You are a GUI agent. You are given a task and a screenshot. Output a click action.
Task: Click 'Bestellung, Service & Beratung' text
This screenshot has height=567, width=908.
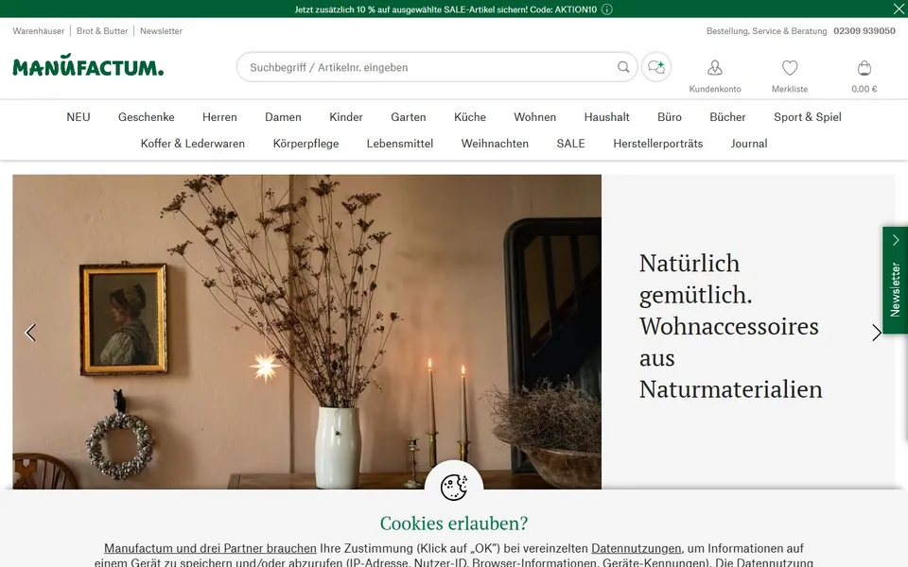(766, 31)
